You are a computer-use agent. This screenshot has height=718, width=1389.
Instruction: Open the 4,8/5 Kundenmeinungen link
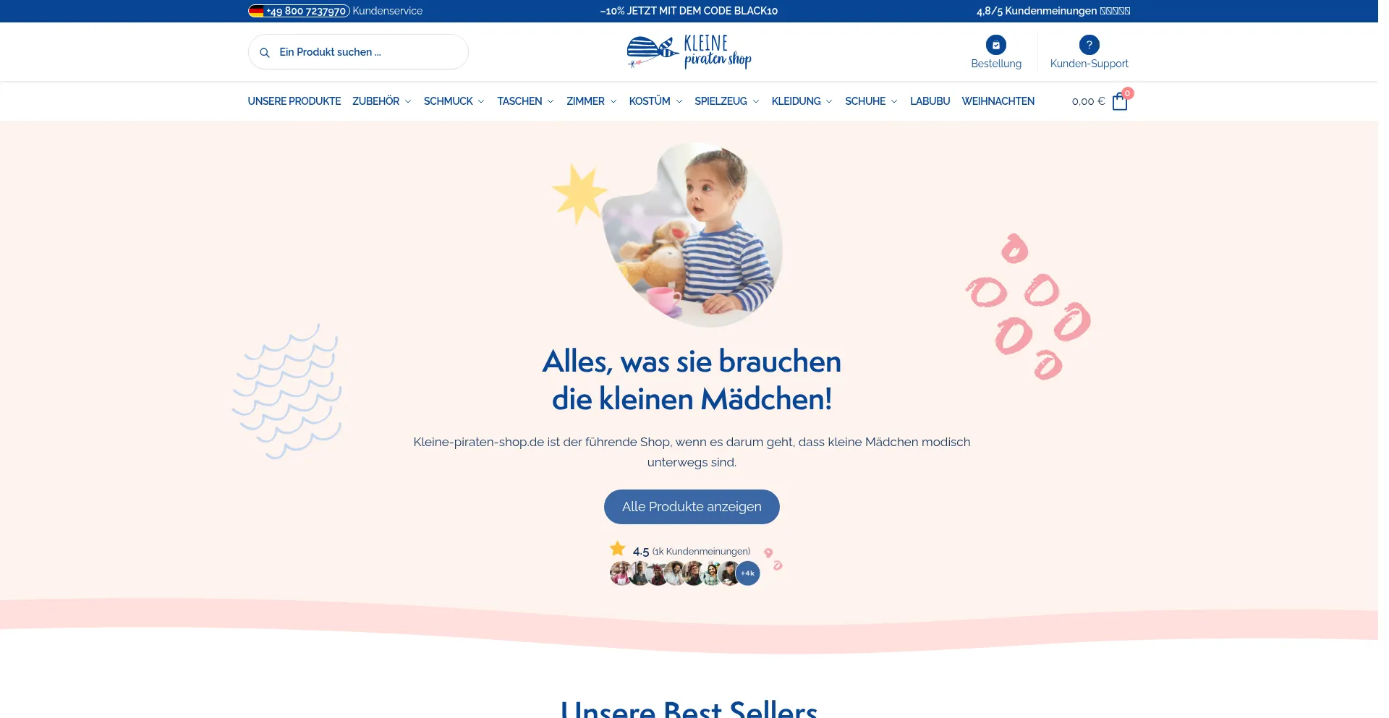click(x=1053, y=11)
